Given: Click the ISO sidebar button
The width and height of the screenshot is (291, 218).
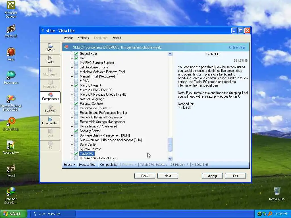Looking at the screenshot, I should (50, 146).
